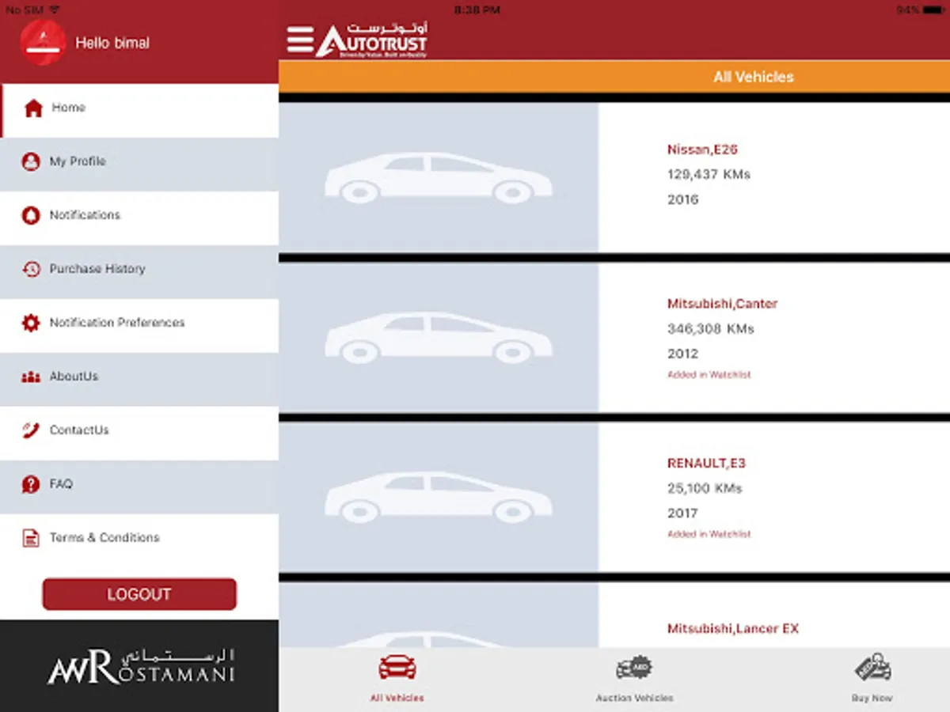Open the Nissan,E26 car thumbnail

click(439, 177)
